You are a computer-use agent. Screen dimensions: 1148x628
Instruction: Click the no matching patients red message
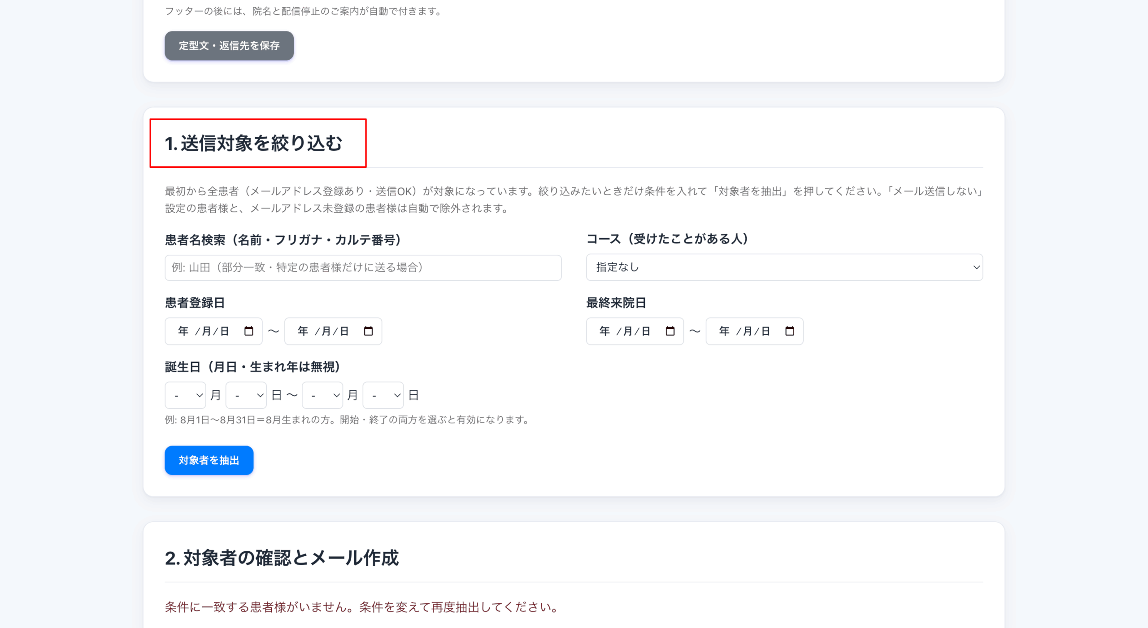(362, 607)
